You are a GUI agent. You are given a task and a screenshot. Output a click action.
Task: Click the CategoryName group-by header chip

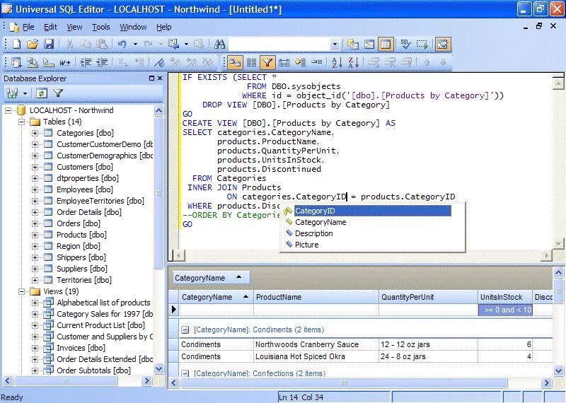(211, 278)
